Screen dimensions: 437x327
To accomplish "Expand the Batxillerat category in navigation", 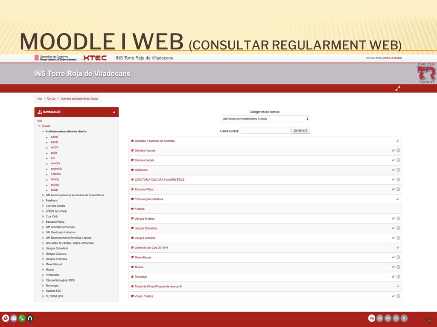I will click(43, 201).
